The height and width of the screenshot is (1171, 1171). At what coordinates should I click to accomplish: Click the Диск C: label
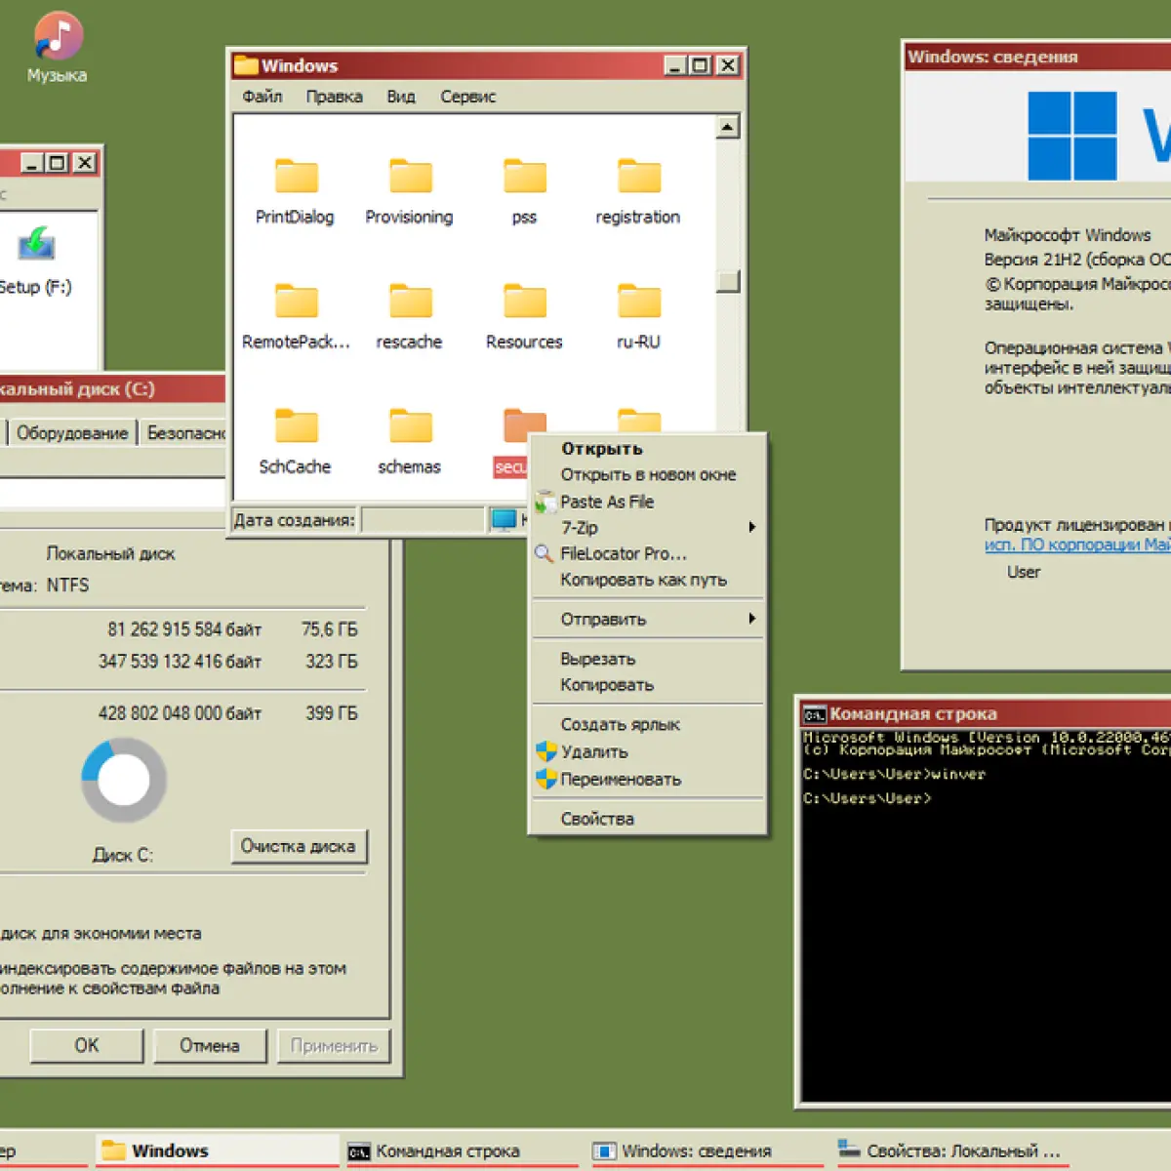coord(123,856)
